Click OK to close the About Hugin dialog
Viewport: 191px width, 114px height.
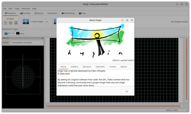click(x=127, y=92)
